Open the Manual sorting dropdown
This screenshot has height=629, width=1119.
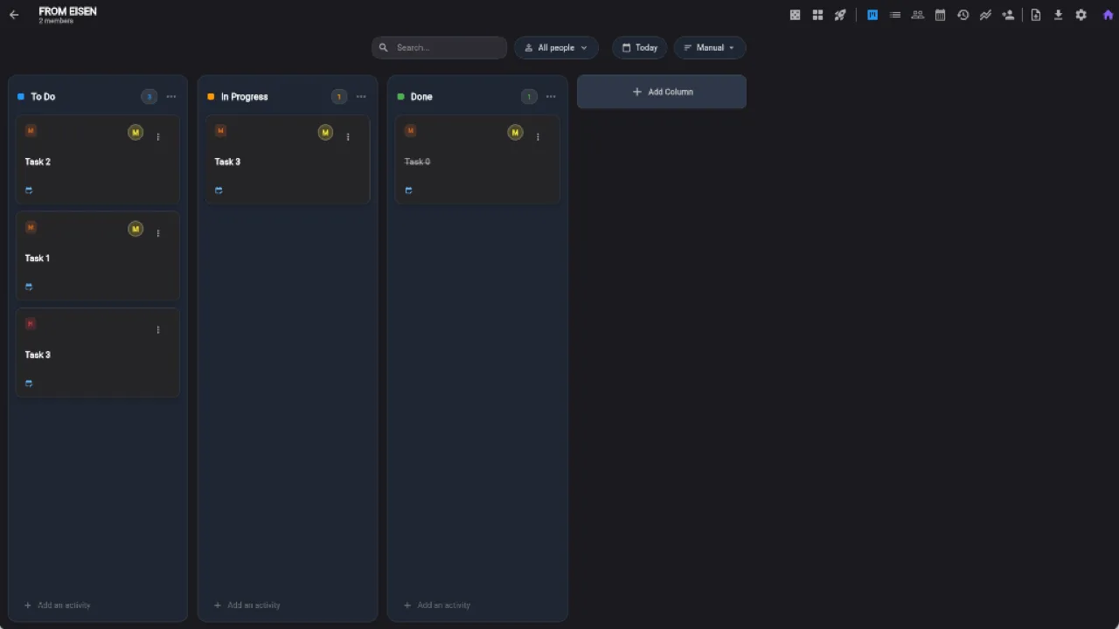(710, 47)
